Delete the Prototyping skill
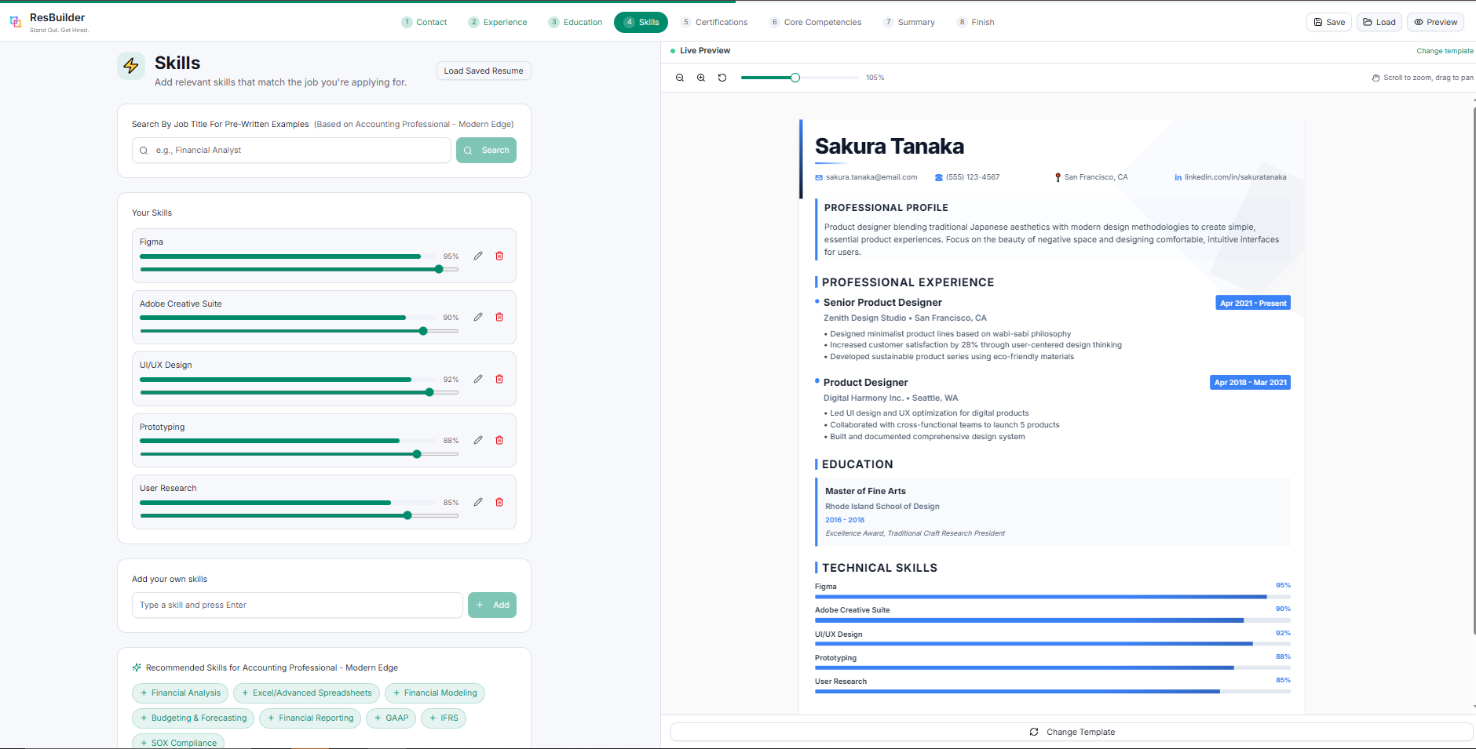Viewport: 1476px width, 749px height. point(499,440)
